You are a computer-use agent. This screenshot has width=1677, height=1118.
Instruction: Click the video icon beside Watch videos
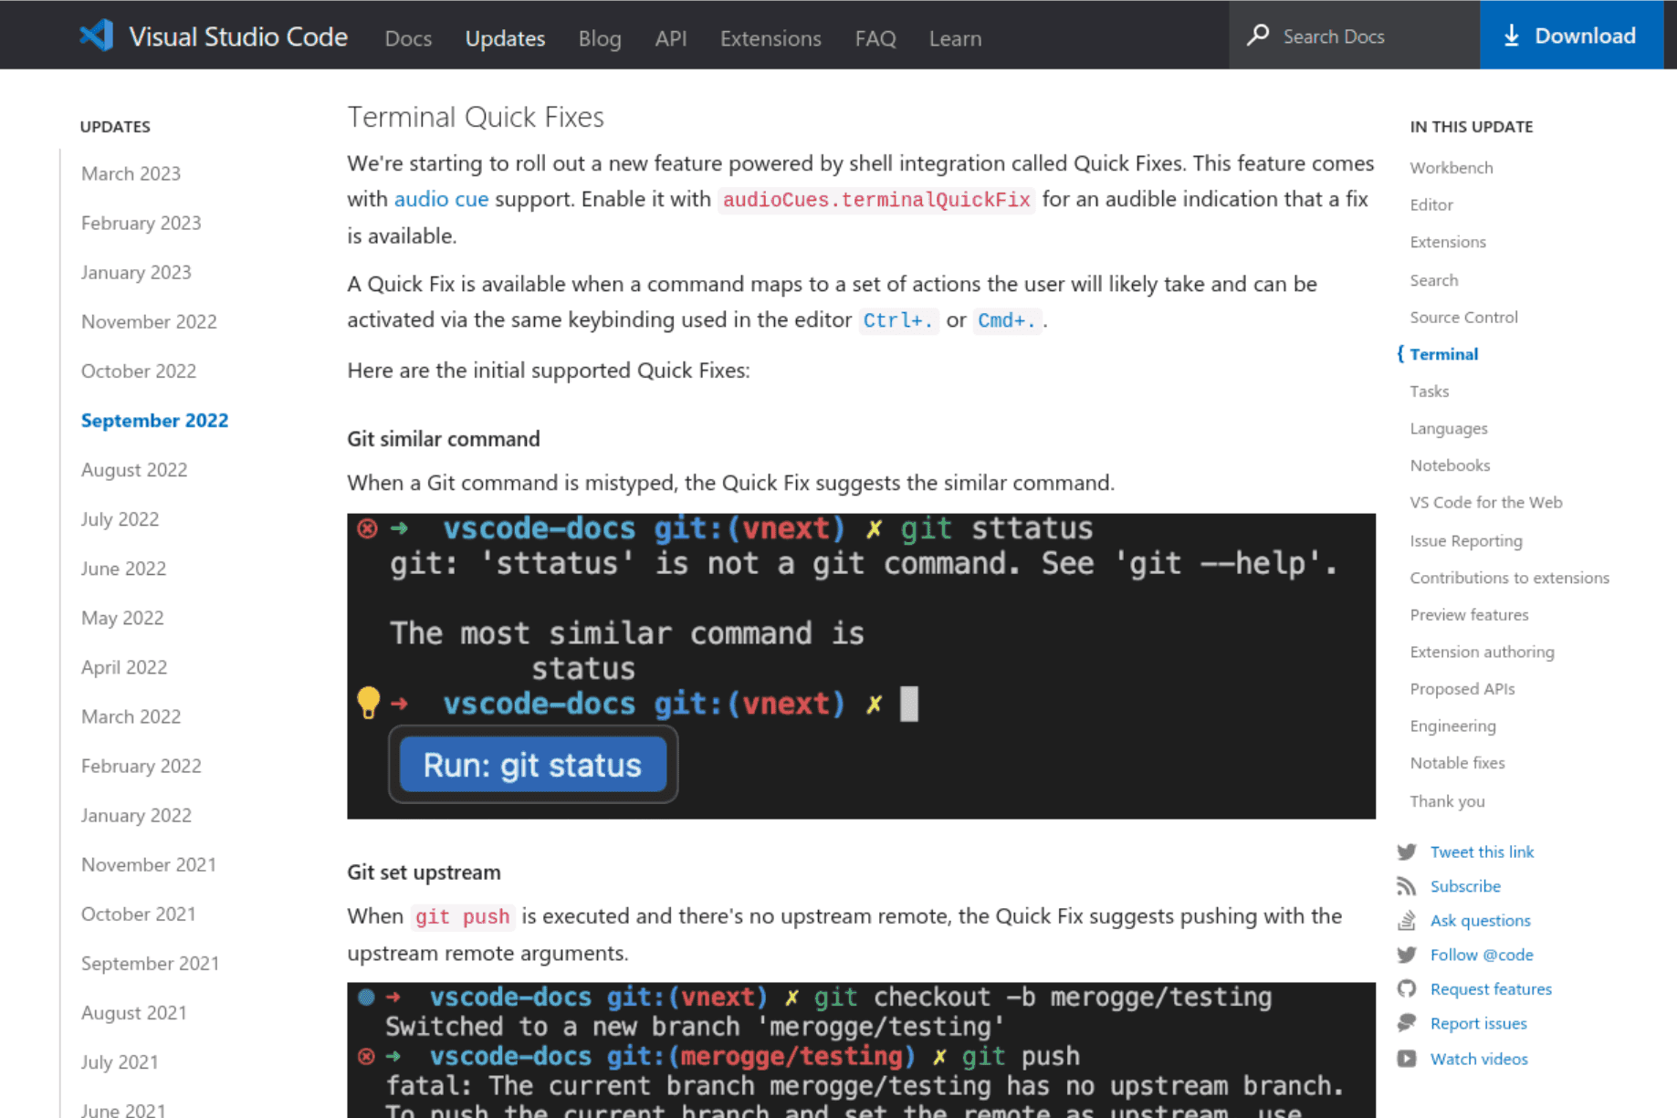click(1408, 1059)
